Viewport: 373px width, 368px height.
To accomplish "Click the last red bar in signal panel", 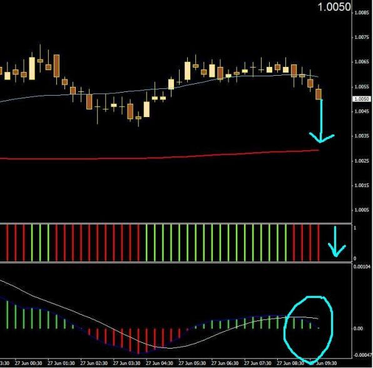I will [x=319, y=242].
